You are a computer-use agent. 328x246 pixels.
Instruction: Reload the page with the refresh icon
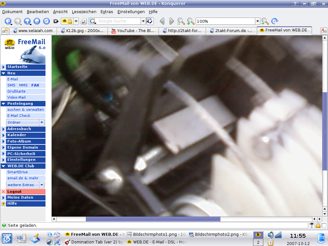tap(46, 21)
